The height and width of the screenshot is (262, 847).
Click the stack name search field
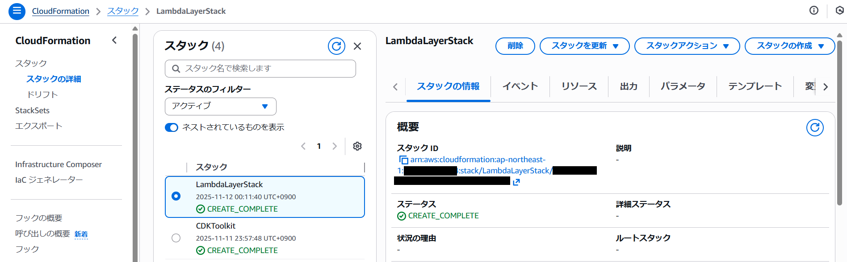(260, 69)
